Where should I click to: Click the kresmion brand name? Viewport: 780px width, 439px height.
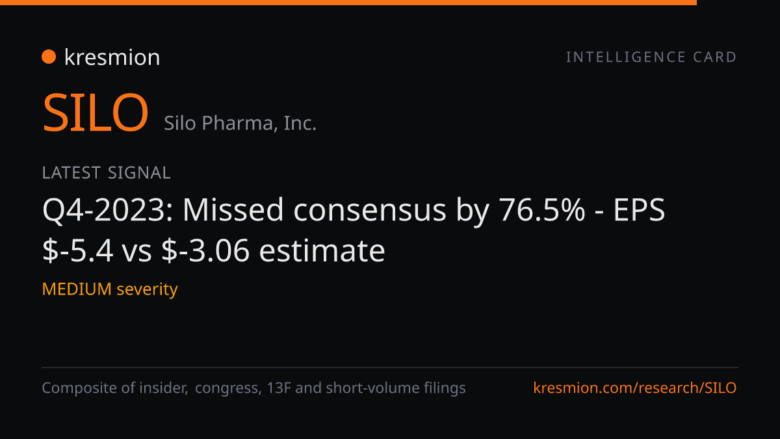112,57
